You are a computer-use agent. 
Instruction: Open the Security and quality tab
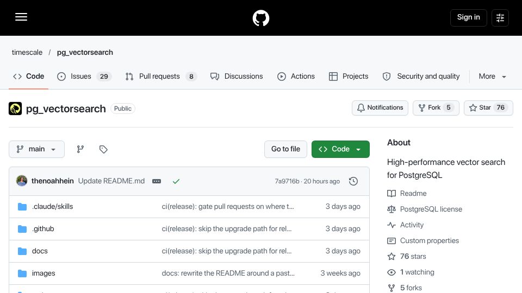point(421,77)
